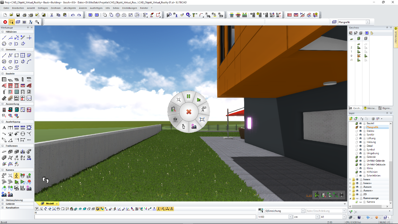Expand the Innen layer group

(x=350, y=179)
